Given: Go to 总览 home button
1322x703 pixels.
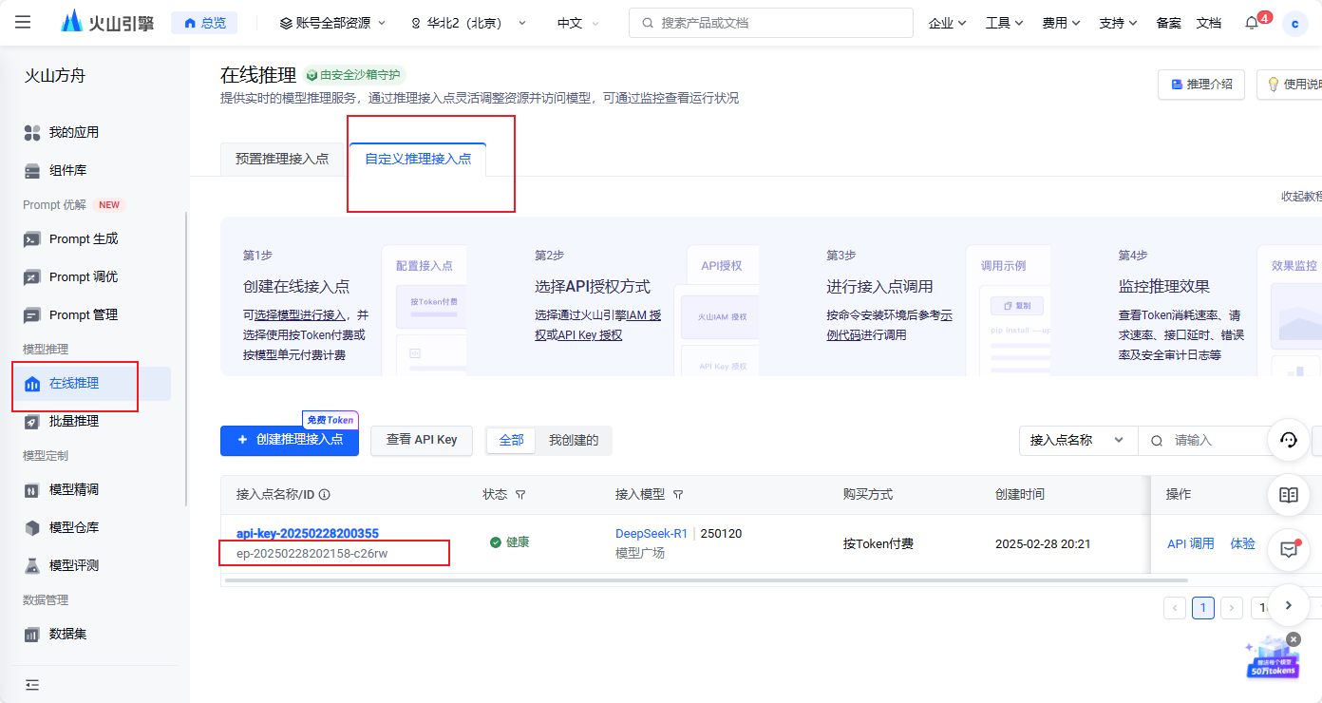Looking at the screenshot, I should [x=204, y=23].
